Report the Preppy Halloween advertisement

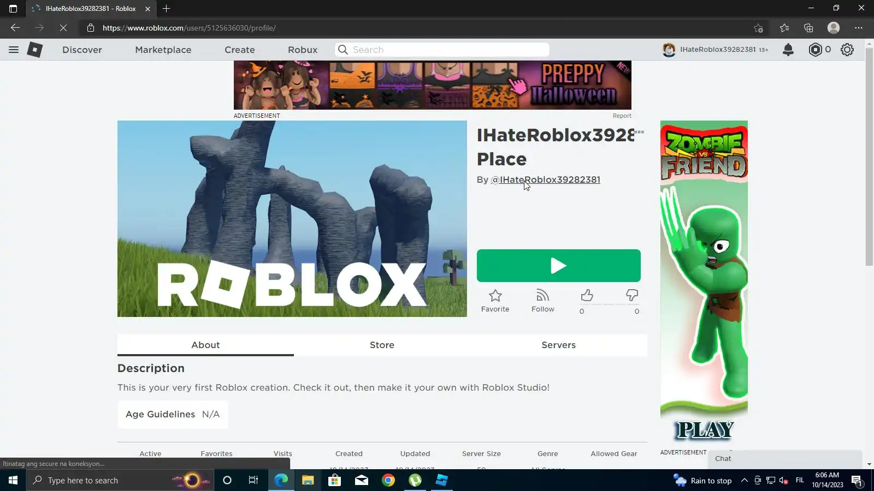622,116
